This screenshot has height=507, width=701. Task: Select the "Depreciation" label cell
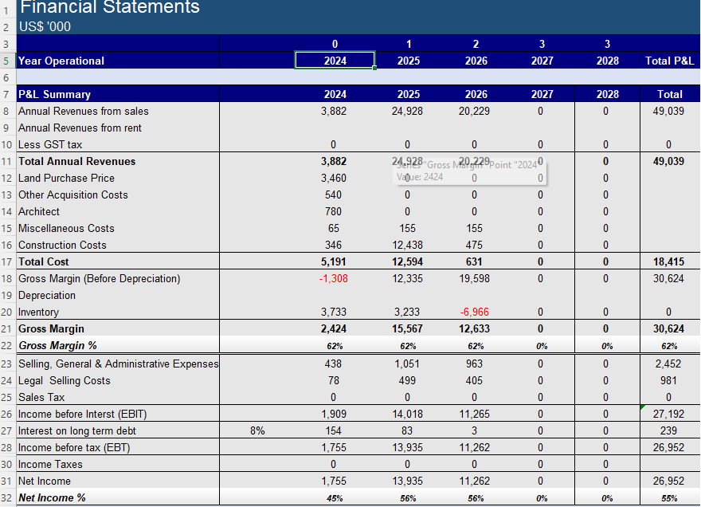coord(47,295)
